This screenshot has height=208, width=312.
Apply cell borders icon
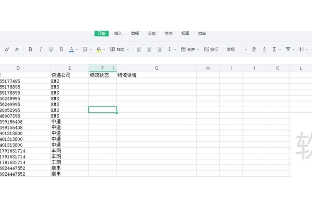(x=85, y=49)
